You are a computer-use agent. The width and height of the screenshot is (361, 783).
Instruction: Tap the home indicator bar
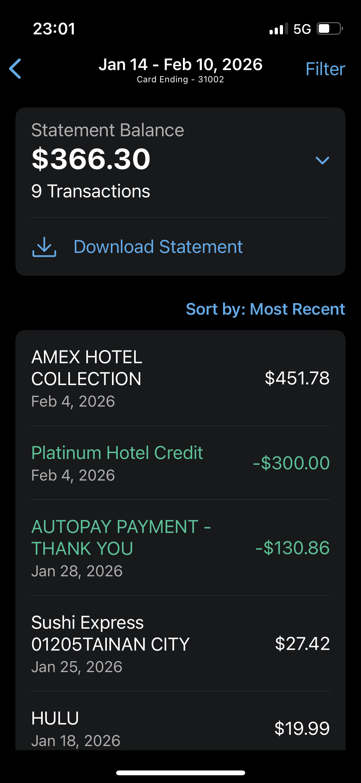[180, 773]
